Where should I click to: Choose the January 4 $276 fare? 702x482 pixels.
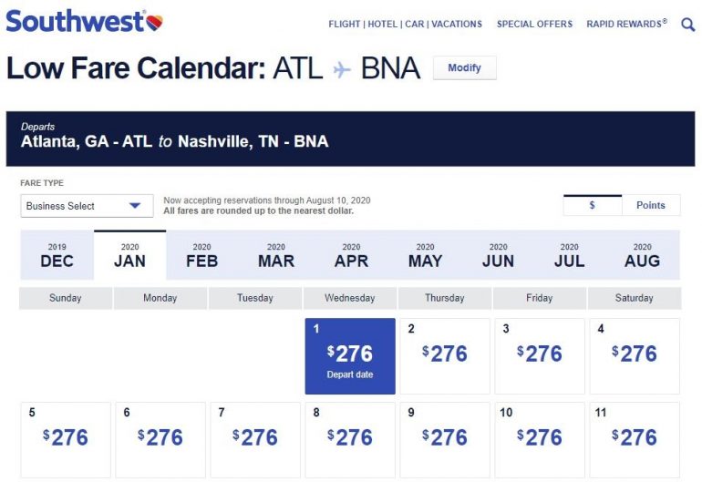(x=635, y=355)
